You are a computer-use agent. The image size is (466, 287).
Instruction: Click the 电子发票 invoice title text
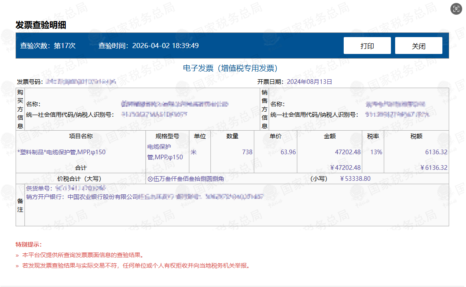[233, 67]
